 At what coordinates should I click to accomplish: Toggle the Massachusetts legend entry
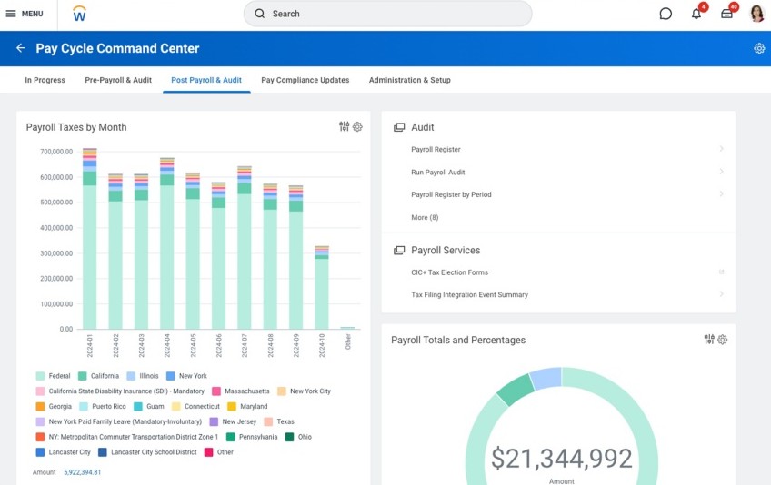240,391
